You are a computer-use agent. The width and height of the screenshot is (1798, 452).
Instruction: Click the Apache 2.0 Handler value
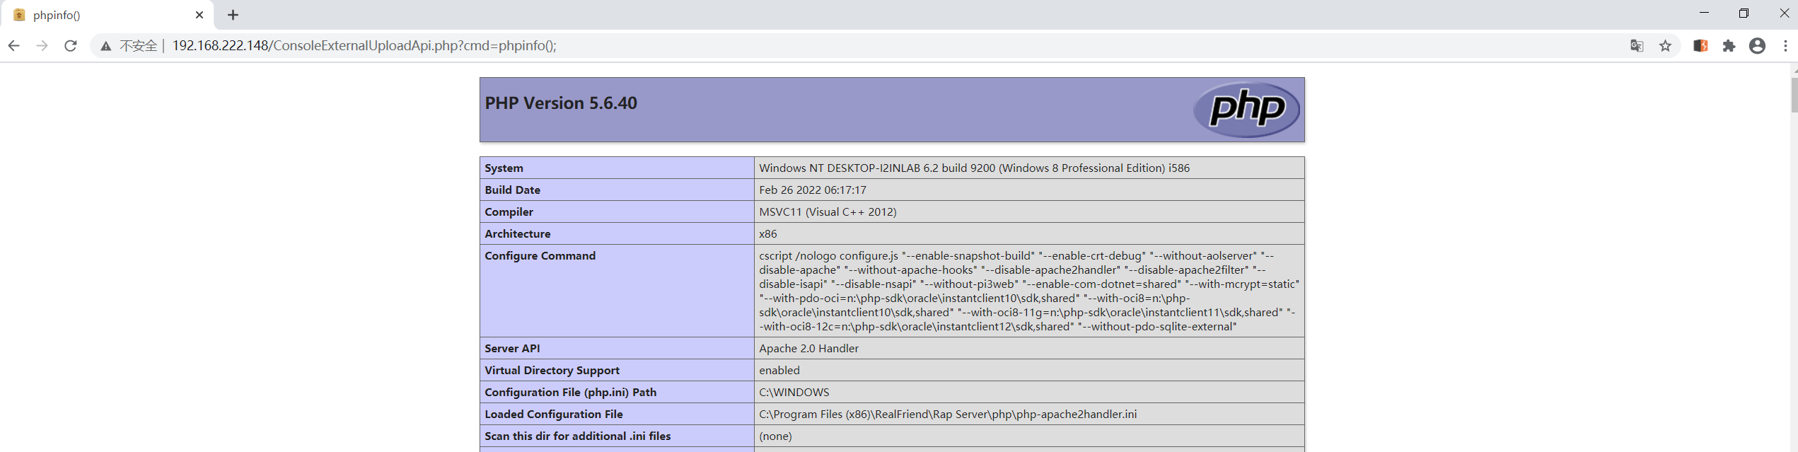tap(809, 349)
